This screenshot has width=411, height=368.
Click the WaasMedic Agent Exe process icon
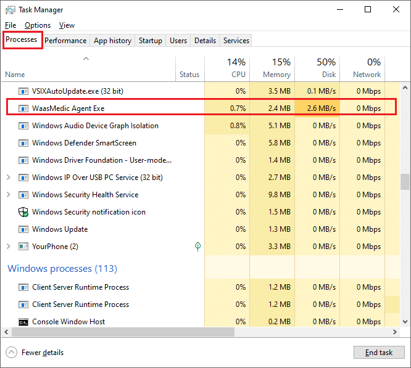pos(23,108)
